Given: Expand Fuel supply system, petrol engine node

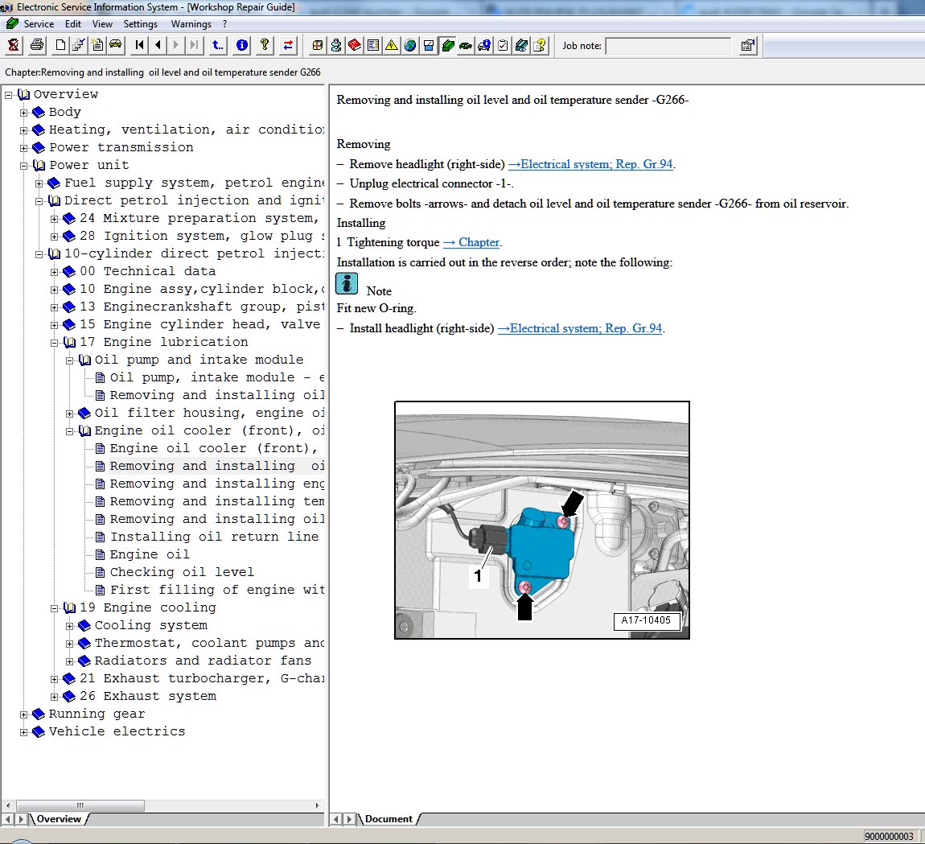Looking at the screenshot, I should coord(39,183).
